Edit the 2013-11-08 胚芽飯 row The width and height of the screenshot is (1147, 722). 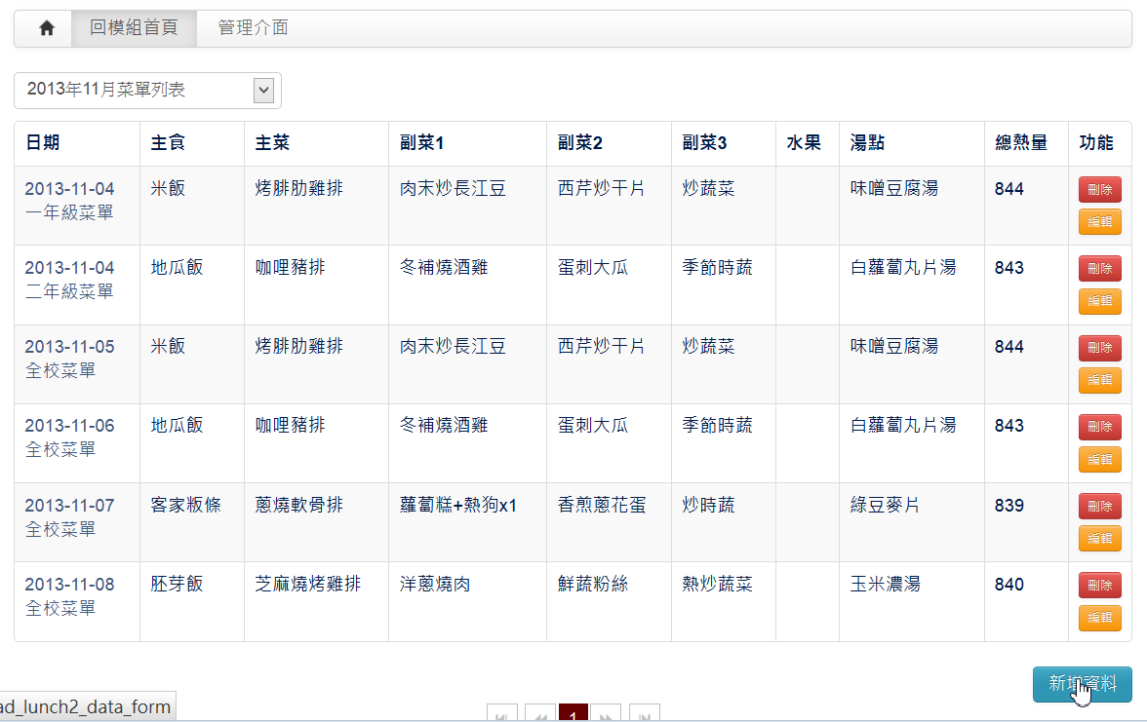1099,618
